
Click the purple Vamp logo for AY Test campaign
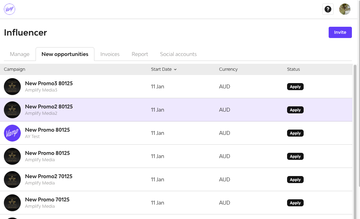[12, 133]
